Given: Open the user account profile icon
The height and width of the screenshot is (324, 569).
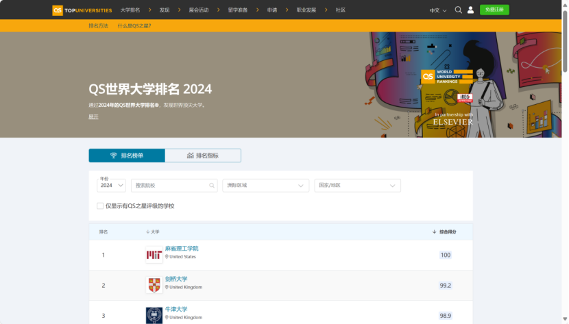Looking at the screenshot, I should coord(470,10).
